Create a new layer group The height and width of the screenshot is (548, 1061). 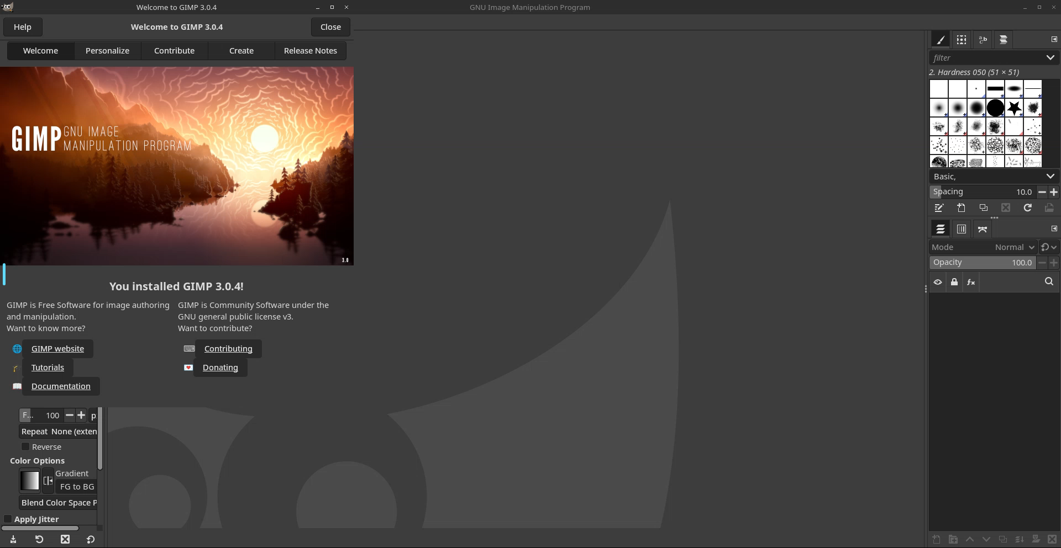pos(953,539)
